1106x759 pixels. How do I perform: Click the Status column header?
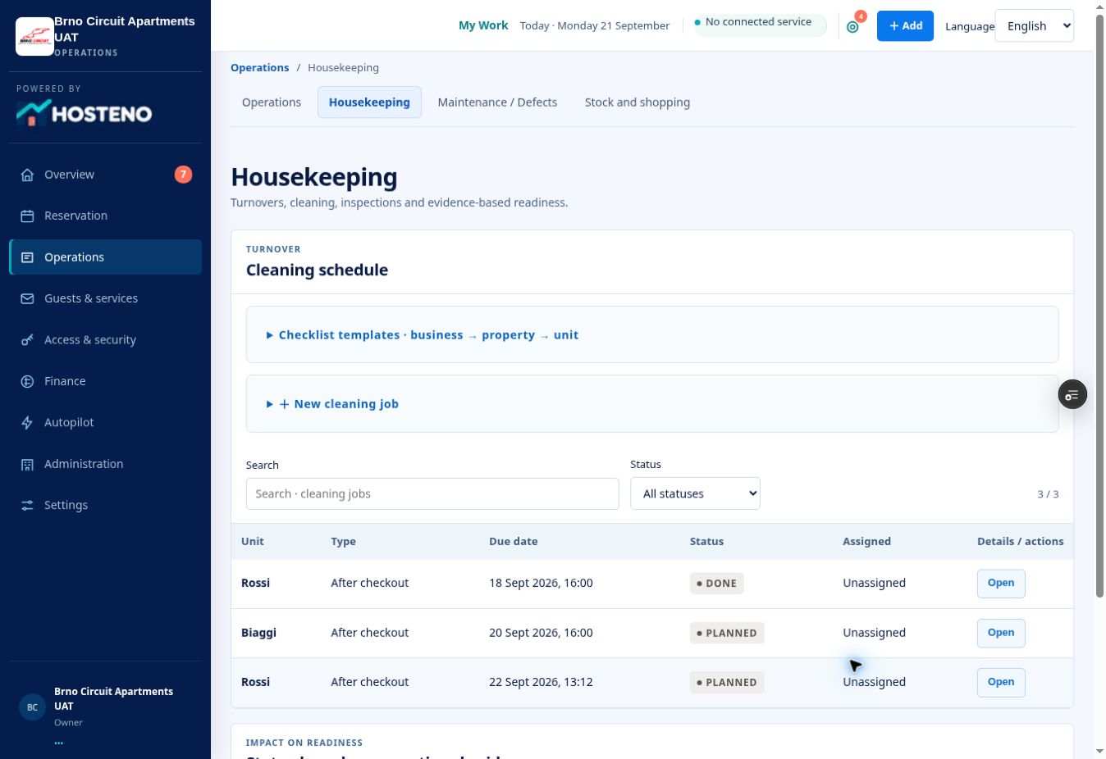tap(706, 541)
